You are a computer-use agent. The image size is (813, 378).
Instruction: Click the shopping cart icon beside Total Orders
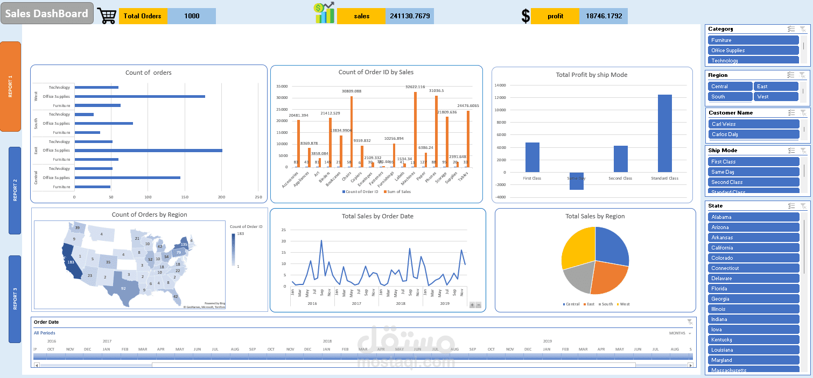[x=107, y=16]
